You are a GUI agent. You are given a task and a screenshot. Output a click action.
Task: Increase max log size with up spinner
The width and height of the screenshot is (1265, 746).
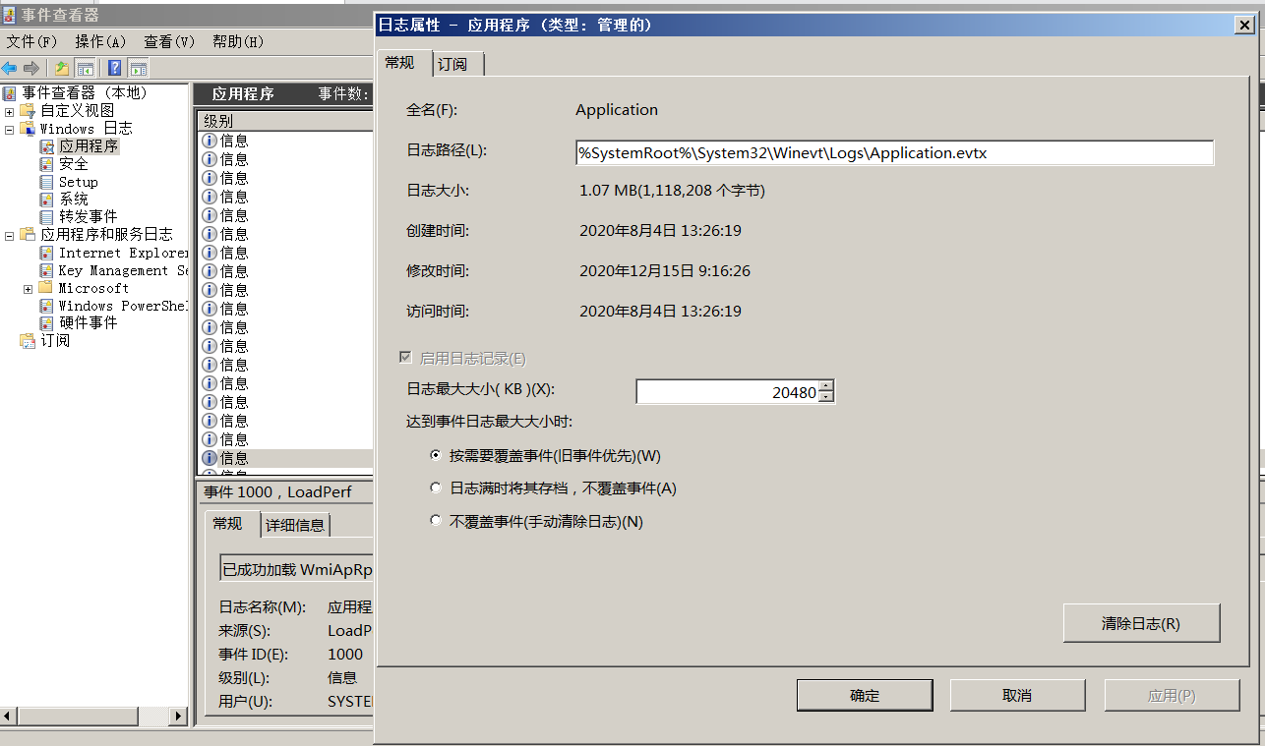(x=826, y=386)
